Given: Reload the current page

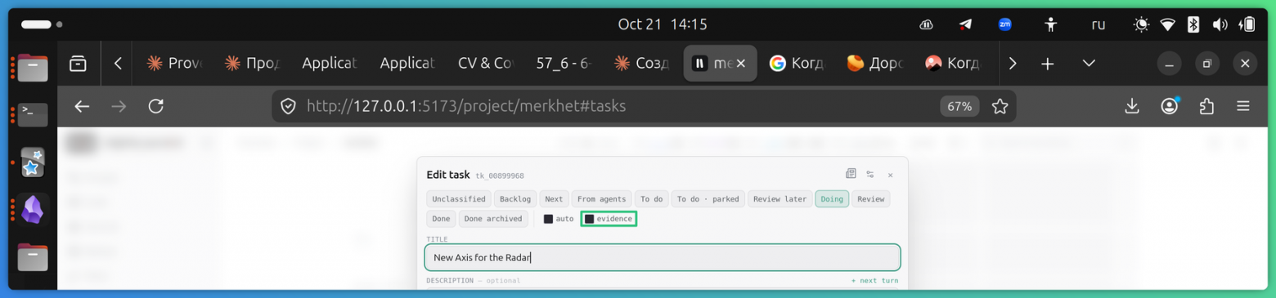Looking at the screenshot, I should click(156, 106).
